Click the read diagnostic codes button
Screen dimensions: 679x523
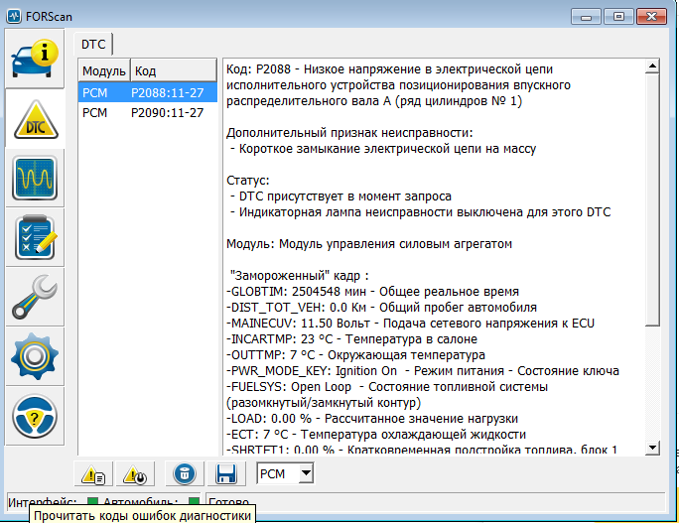[93, 474]
